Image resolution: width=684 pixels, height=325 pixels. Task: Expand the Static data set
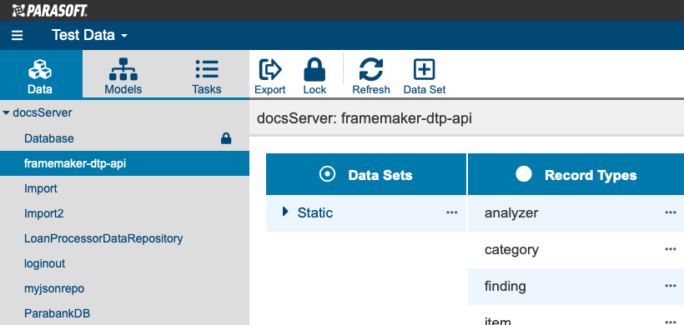pos(286,212)
